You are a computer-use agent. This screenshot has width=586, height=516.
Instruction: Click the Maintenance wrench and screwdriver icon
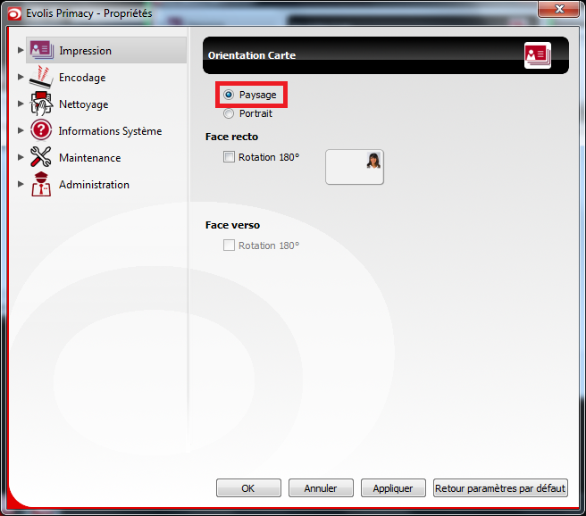41,157
